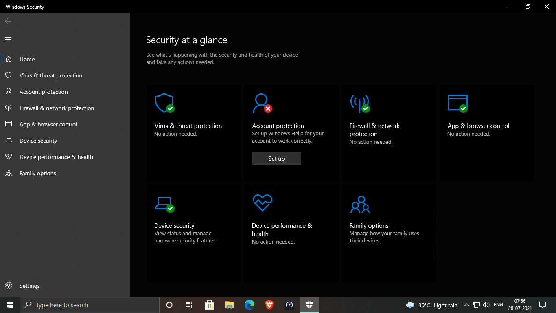Select Firewall & network protection sidebar entry
This screenshot has height=313, width=556.
(65, 108)
